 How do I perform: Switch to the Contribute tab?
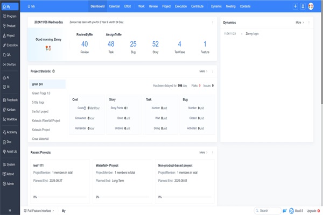click(197, 6)
